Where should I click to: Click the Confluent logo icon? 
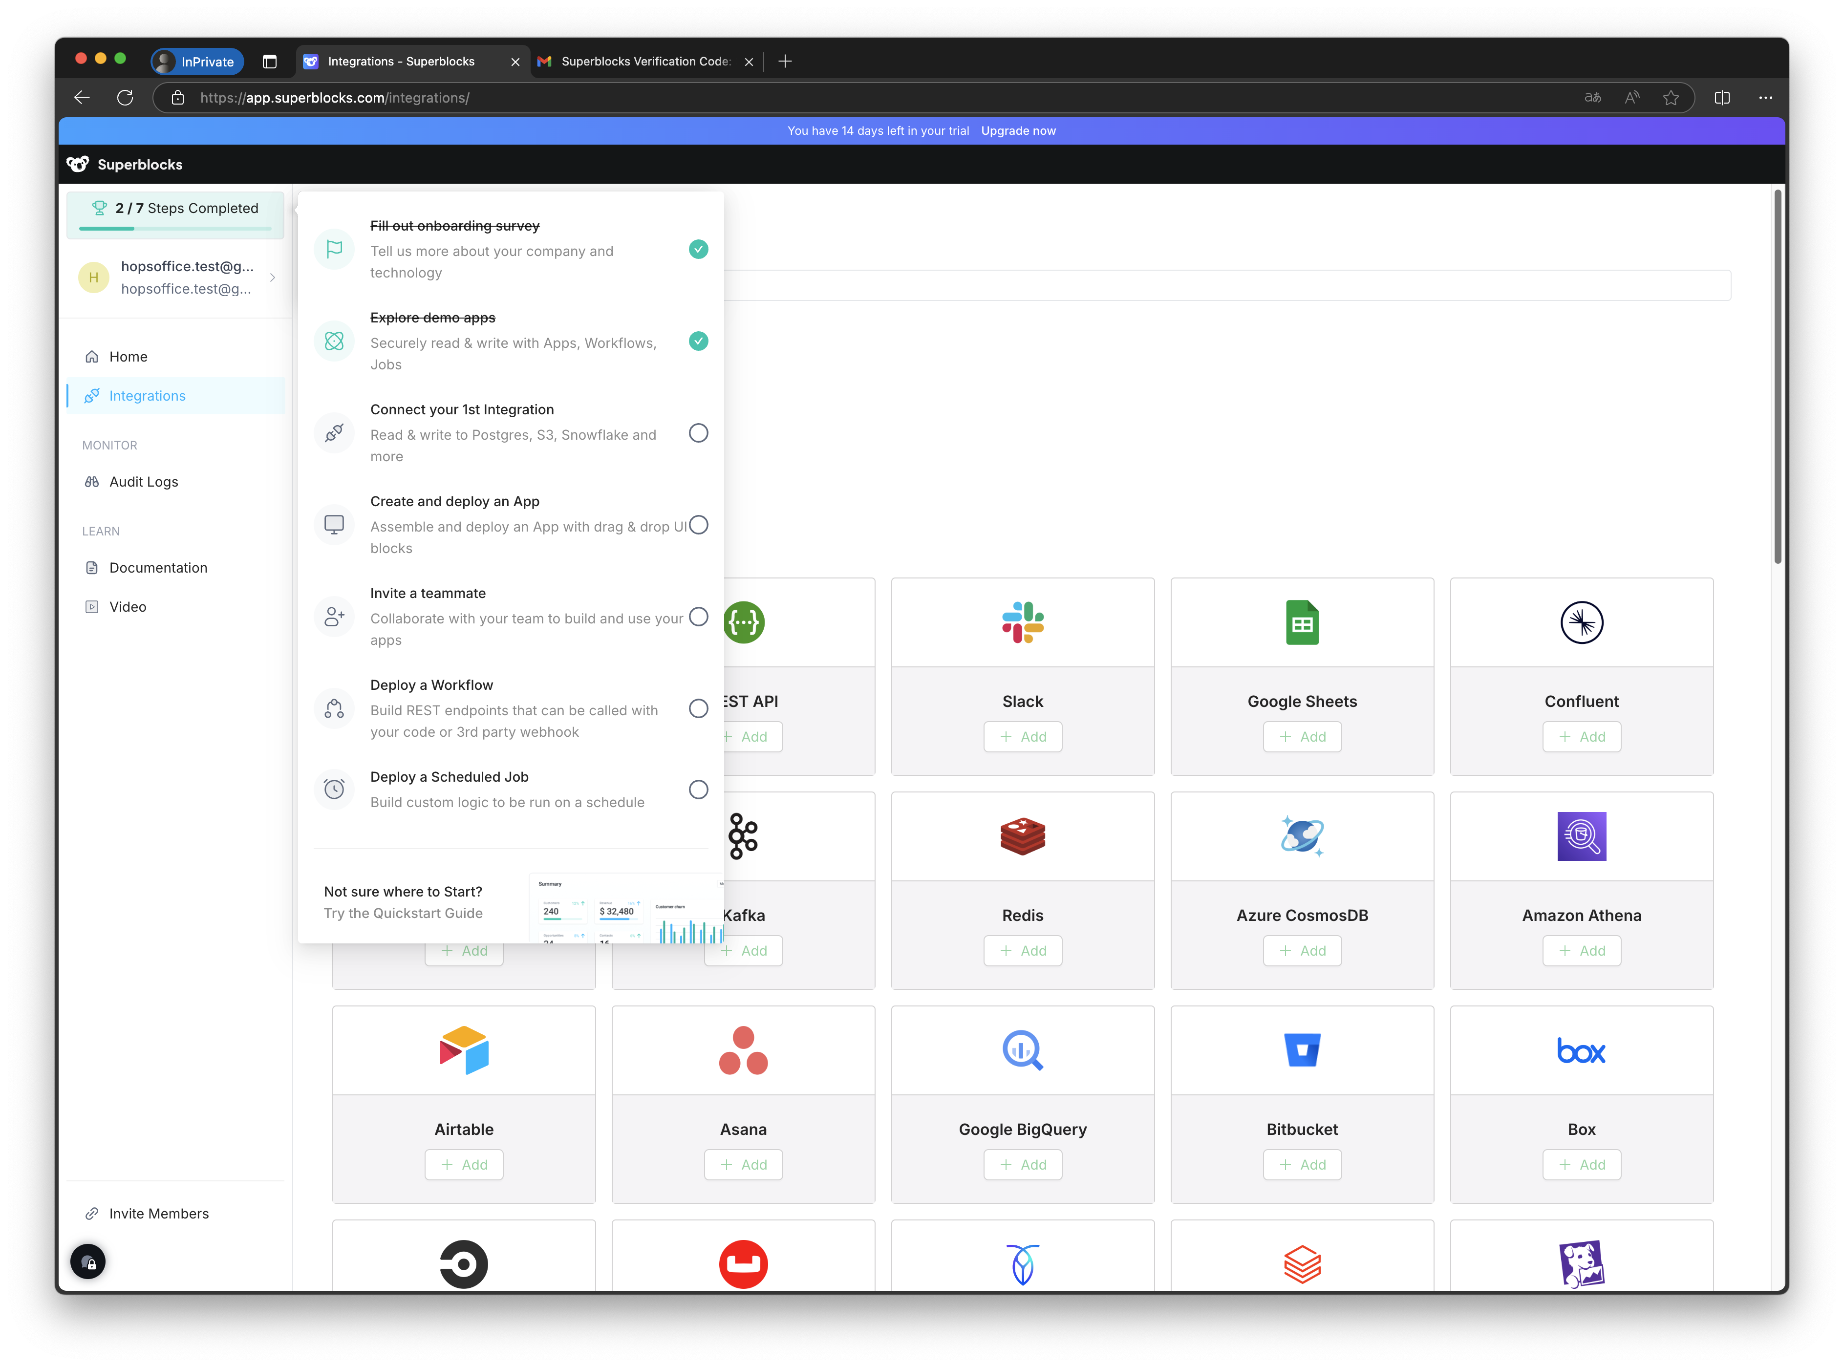(1582, 622)
